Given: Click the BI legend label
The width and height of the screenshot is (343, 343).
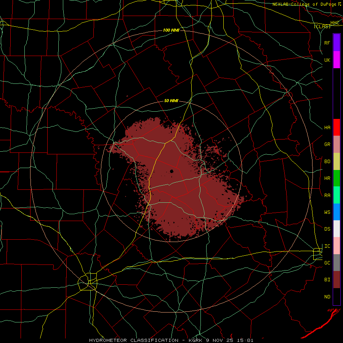Looking at the screenshot, I should (327, 280).
